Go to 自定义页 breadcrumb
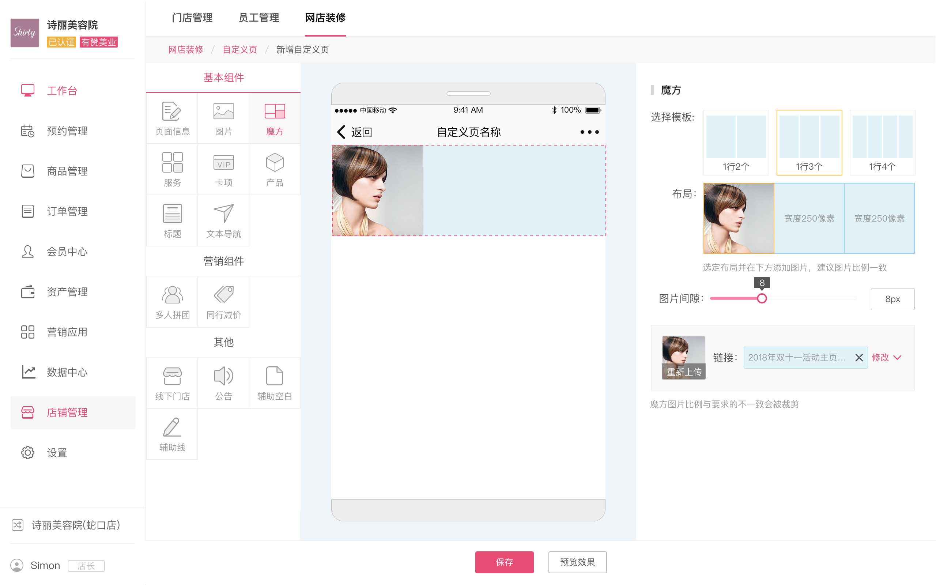The width and height of the screenshot is (936, 585). 240,49
